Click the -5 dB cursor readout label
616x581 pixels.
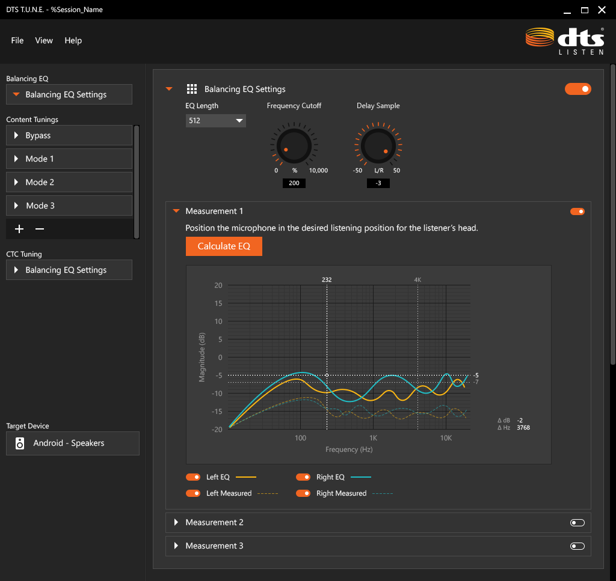click(x=476, y=376)
